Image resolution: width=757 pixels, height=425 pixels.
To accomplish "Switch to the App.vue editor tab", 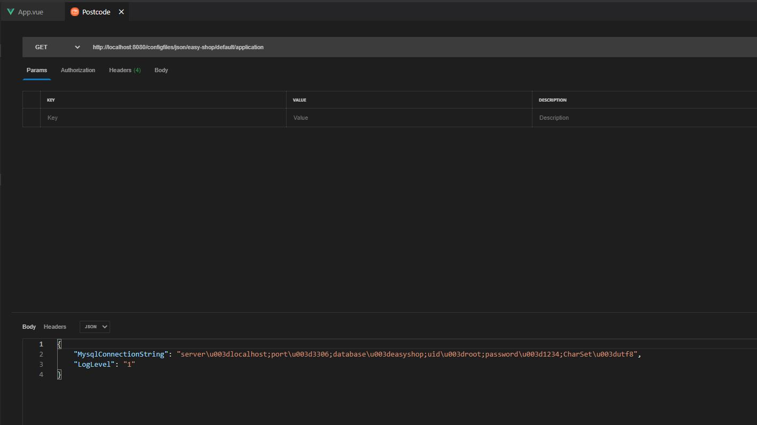I will coord(33,12).
